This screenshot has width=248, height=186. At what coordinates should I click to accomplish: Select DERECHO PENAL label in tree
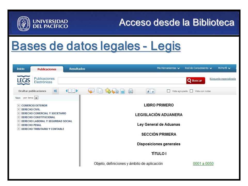tap(31, 125)
